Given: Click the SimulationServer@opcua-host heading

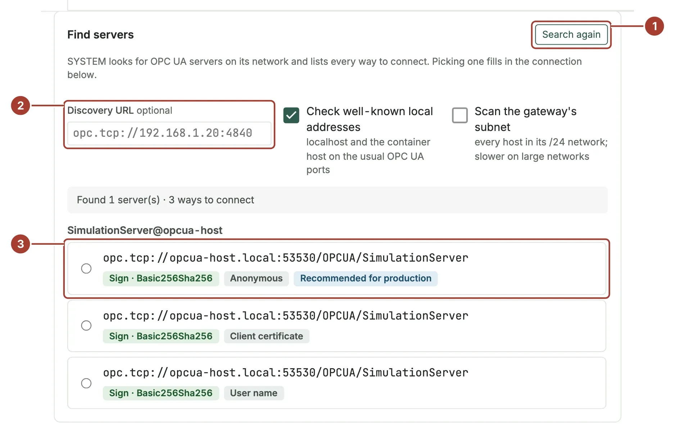Looking at the screenshot, I should click(x=145, y=230).
